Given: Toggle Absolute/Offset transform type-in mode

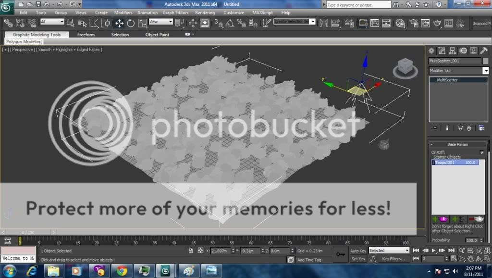Looking at the screenshot, I should pos(200,251).
